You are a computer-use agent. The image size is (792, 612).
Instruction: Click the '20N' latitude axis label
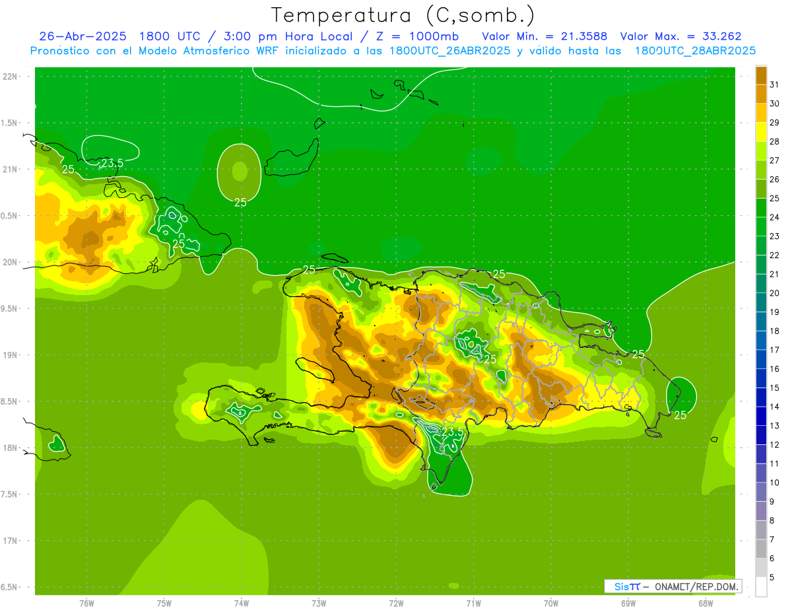click(11, 263)
